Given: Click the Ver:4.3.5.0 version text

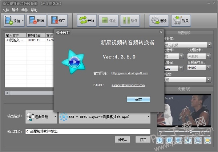Looking at the screenshot, I should (119, 57).
